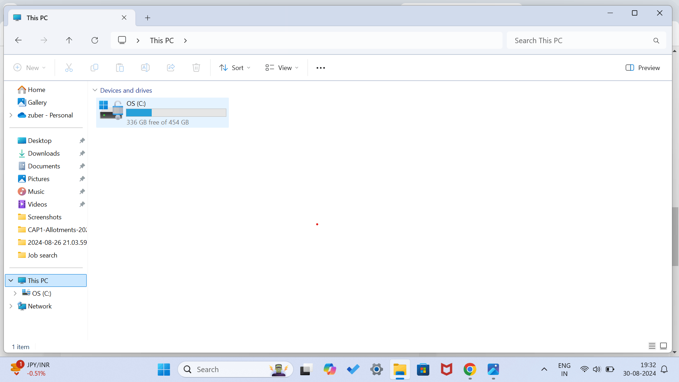The width and height of the screenshot is (679, 382).
Task: Add a new tab
Action: pyautogui.click(x=148, y=18)
